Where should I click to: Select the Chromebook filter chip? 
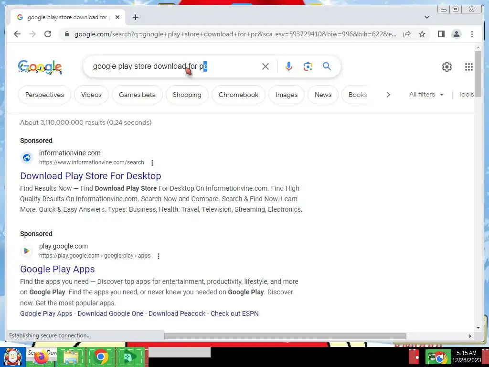(239, 95)
